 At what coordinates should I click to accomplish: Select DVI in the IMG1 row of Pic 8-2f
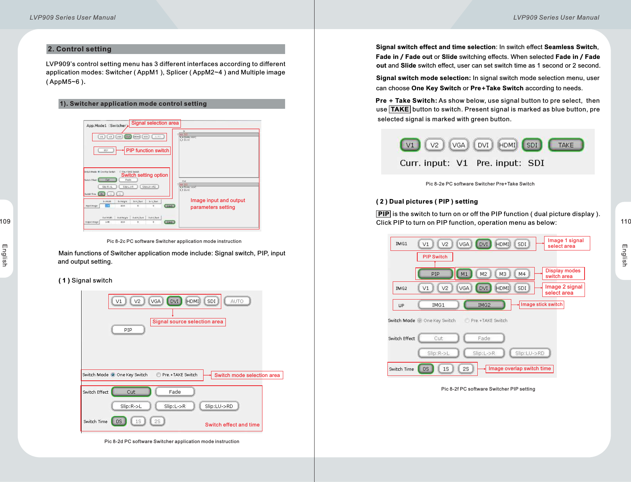pos(483,244)
